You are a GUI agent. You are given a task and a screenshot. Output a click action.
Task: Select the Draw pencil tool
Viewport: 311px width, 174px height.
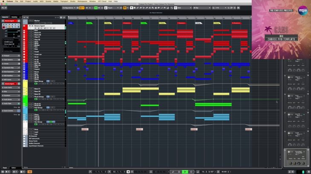coord(138,8)
